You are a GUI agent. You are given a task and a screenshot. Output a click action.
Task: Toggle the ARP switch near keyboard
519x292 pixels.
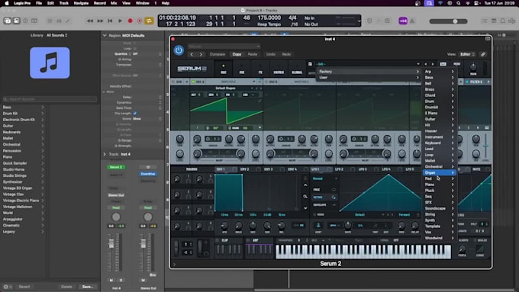(x=248, y=240)
